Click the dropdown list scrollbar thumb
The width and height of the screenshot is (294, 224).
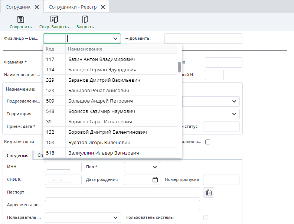click(179, 67)
